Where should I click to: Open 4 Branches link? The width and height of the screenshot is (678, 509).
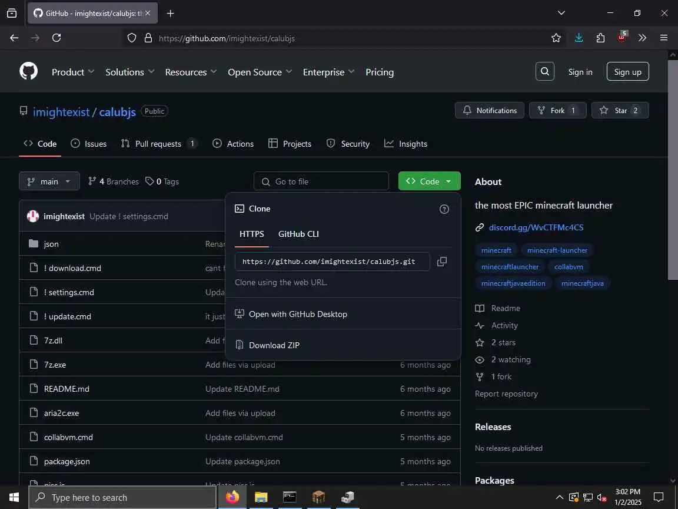pos(113,181)
